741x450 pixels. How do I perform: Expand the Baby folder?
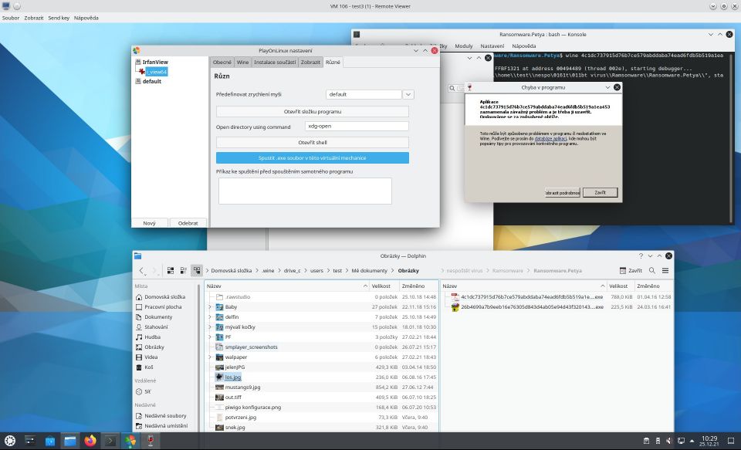(x=210, y=306)
